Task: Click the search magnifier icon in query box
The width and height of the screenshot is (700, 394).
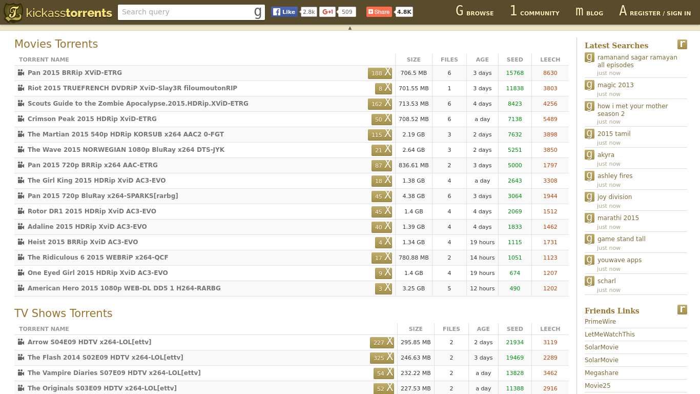Action: pos(258,12)
